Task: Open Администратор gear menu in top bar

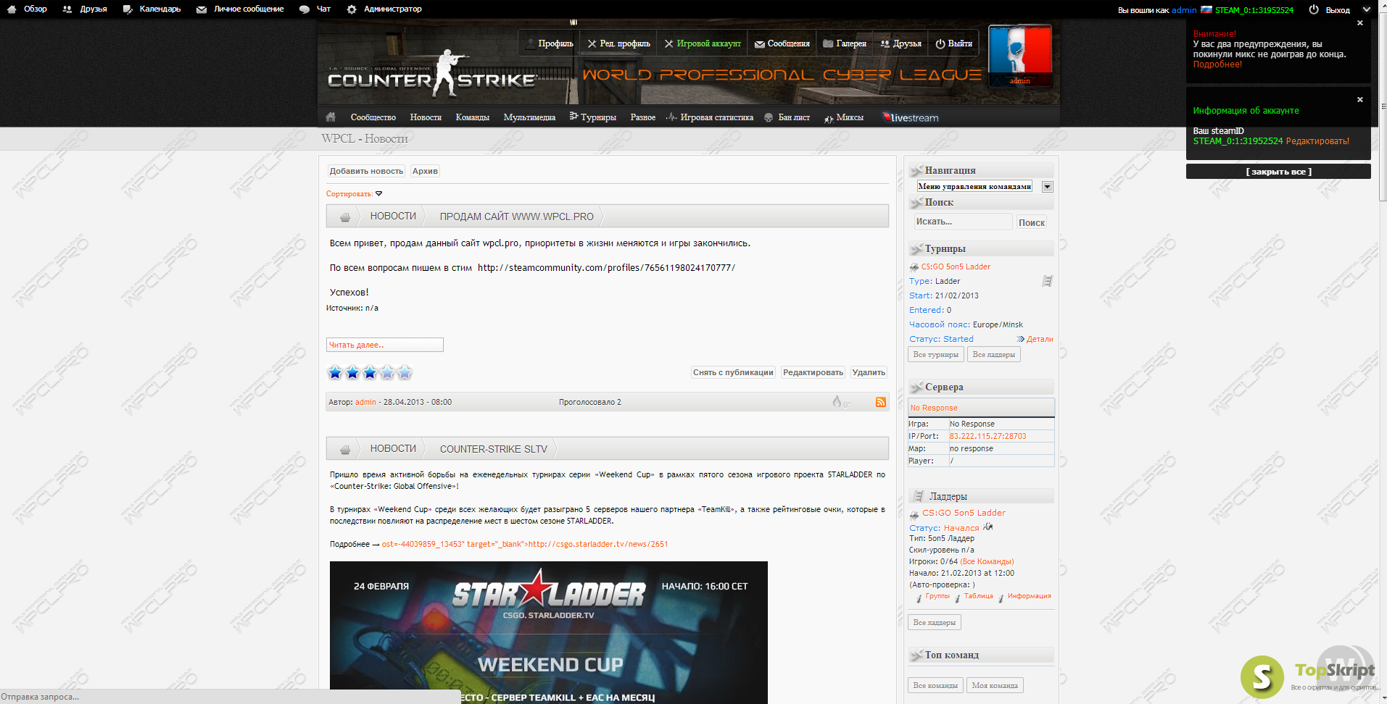Action: pyautogui.click(x=384, y=9)
